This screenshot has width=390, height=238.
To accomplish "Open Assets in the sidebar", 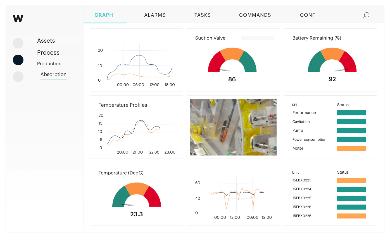I will pos(46,41).
